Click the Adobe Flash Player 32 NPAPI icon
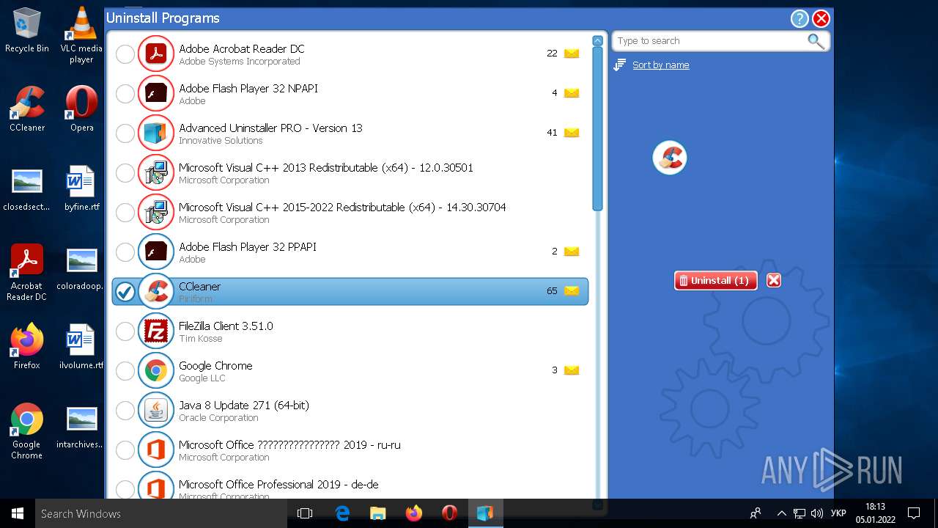 (155, 93)
